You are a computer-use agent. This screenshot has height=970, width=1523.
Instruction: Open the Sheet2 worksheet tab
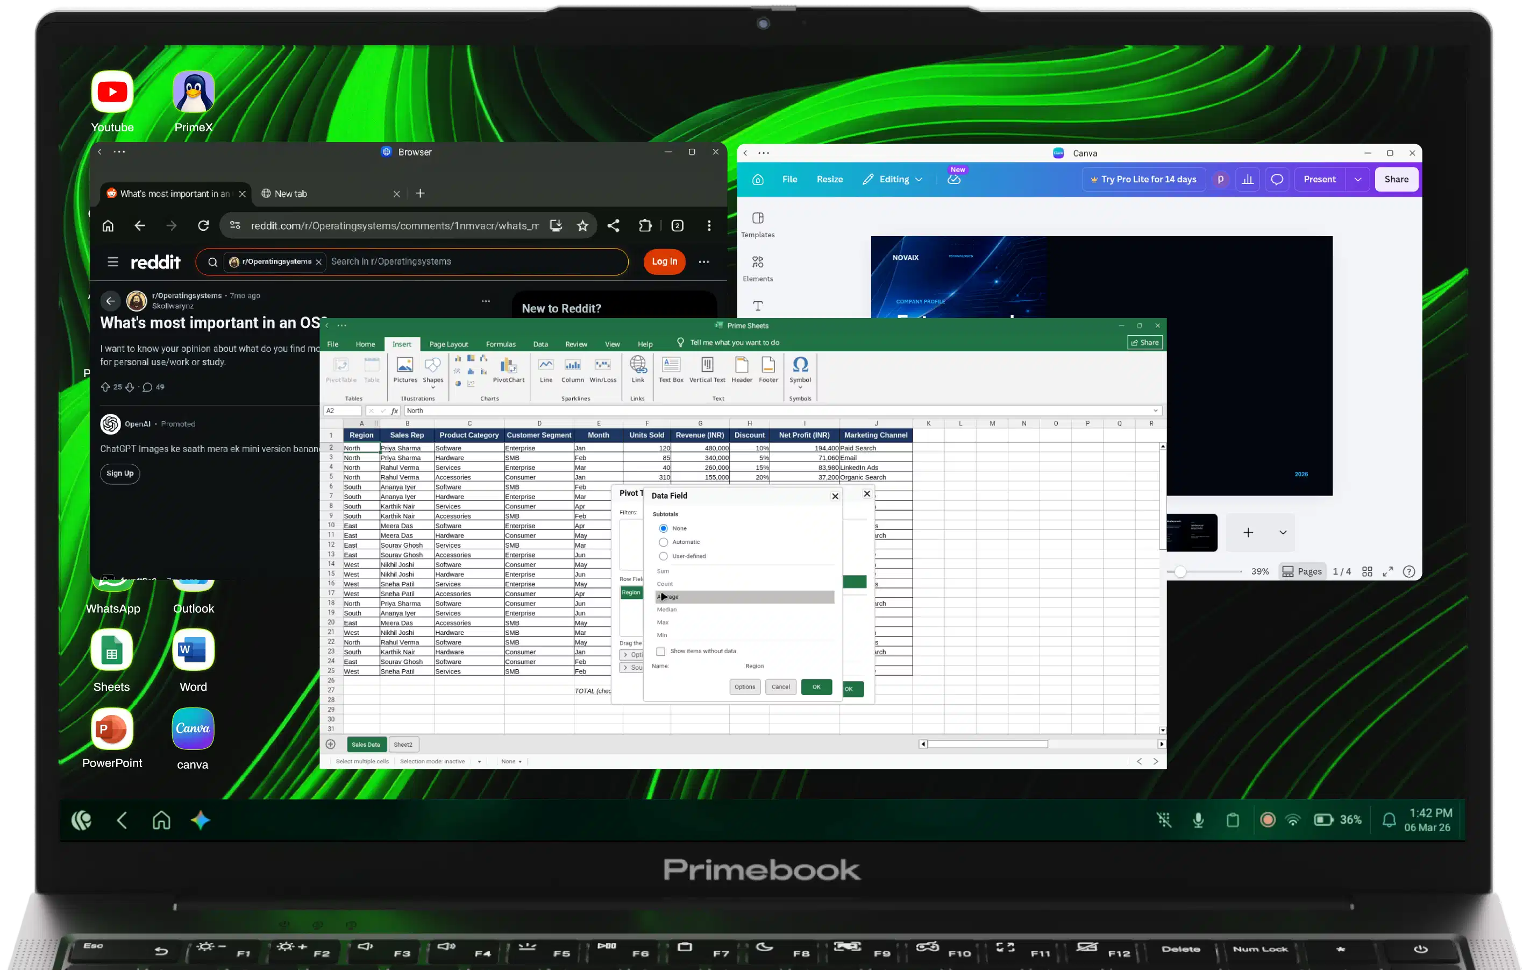403,745
